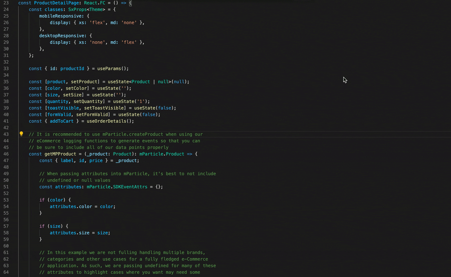The height and width of the screenshot is (277, 451).
Task: Click the React.FC type annotation
Action: [x=95, y=3]
